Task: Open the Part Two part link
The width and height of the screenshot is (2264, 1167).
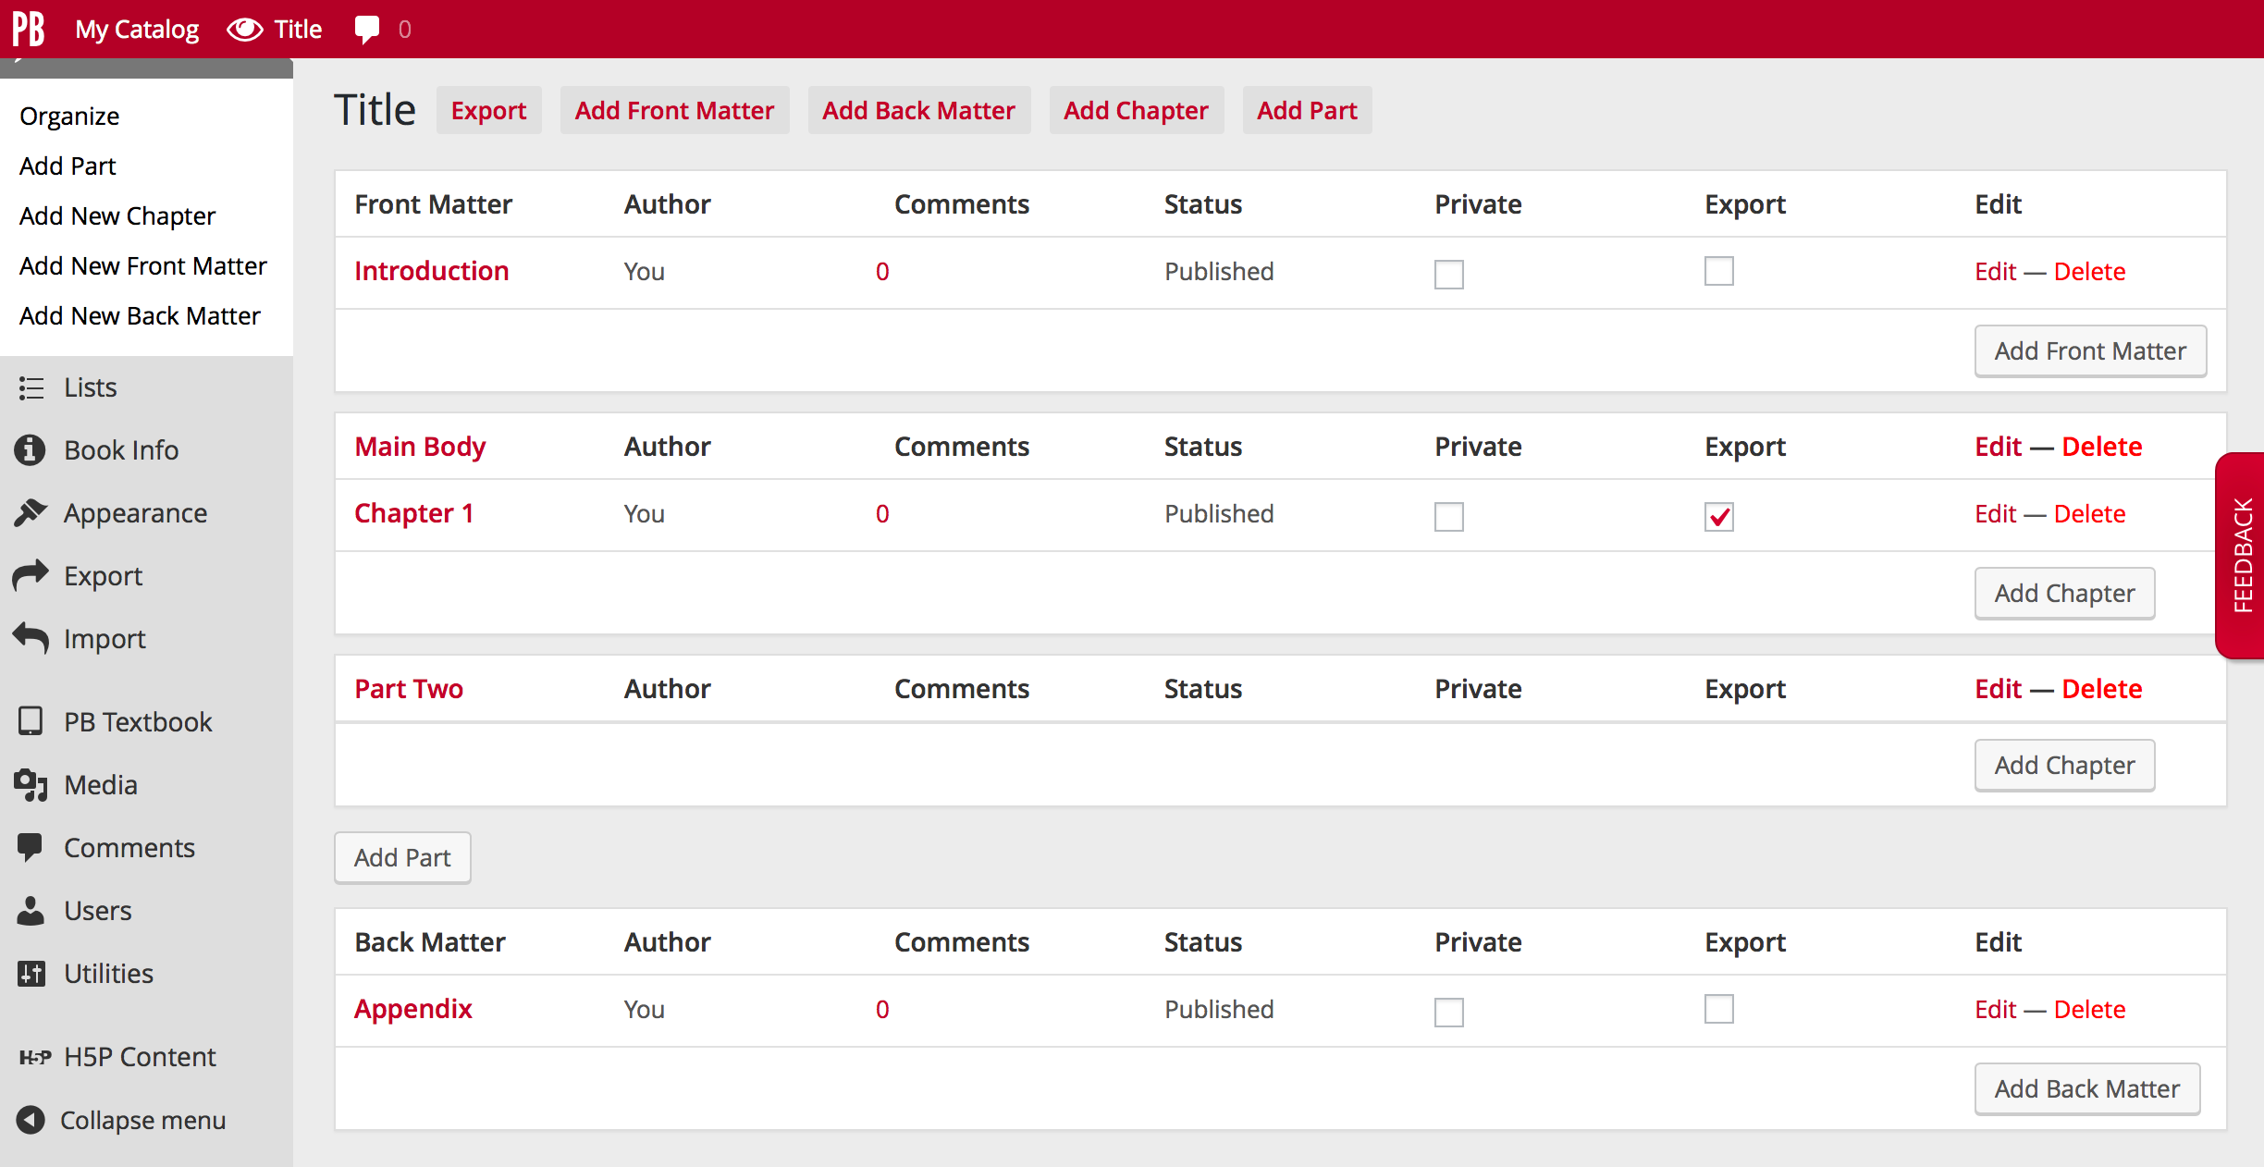Action: click(x=409, y=689)
